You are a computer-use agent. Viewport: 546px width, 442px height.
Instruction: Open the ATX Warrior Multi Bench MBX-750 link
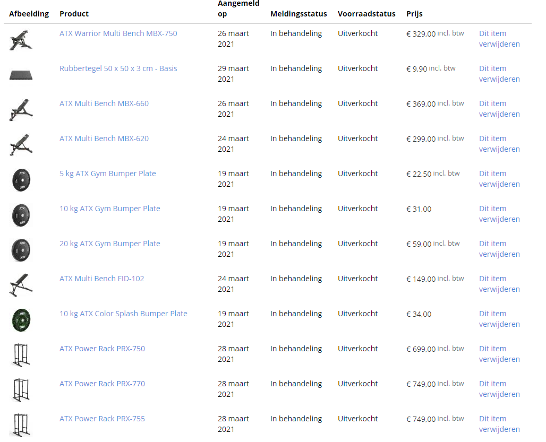118,33
